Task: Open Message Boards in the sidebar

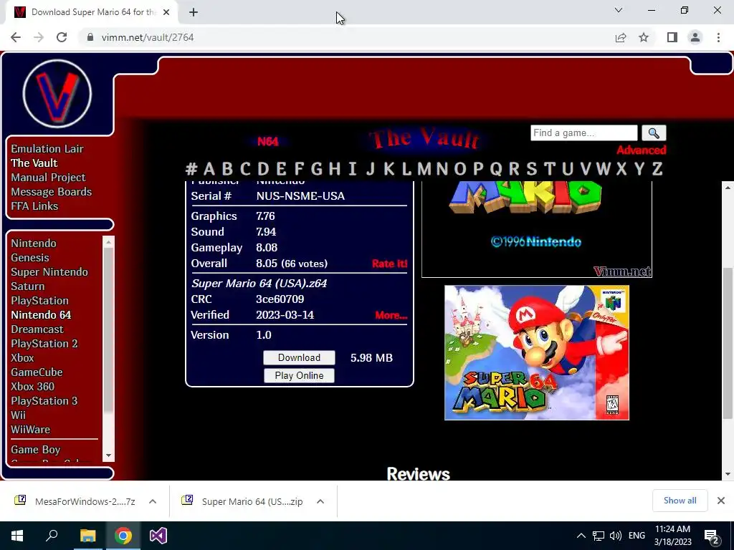Action: pyautogui.click(x=52, y=192)
